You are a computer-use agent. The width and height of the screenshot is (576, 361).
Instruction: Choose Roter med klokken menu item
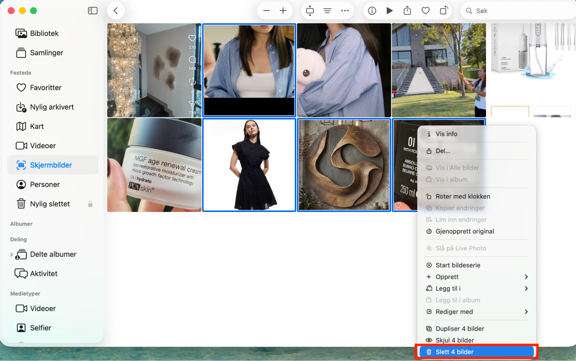tap(477, 196)
